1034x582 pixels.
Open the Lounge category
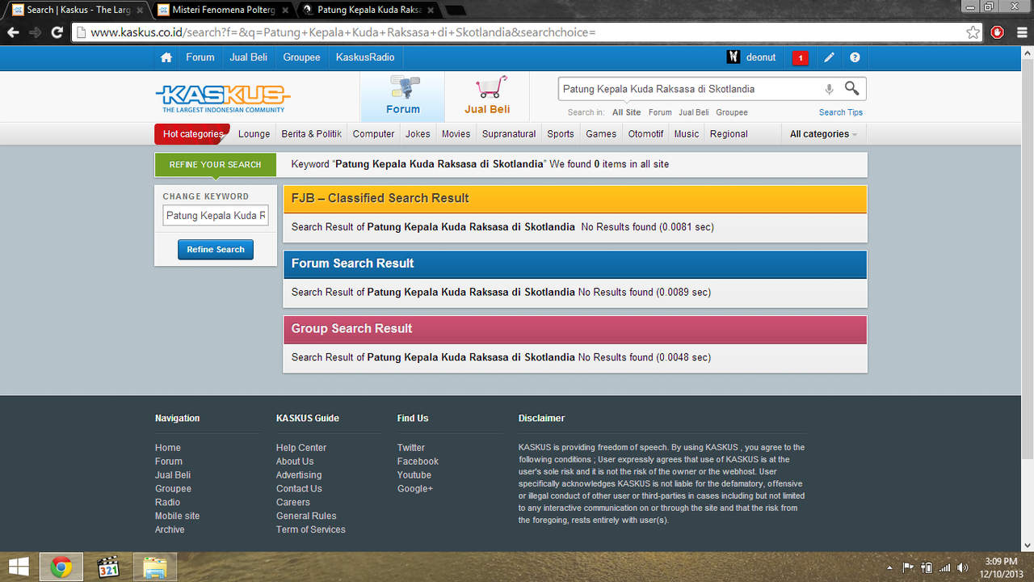tap(254, 134)
